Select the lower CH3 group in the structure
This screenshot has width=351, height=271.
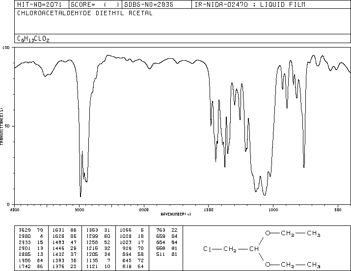click(x=313, y=265)
